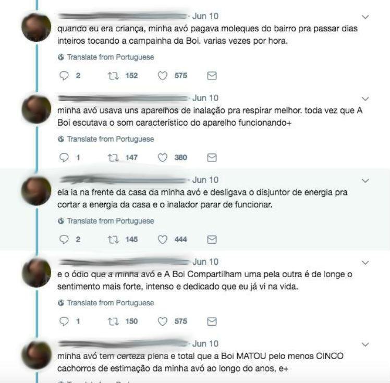
Task: Like the tweet with 444 likes
Action: click(x=163, y=240)
